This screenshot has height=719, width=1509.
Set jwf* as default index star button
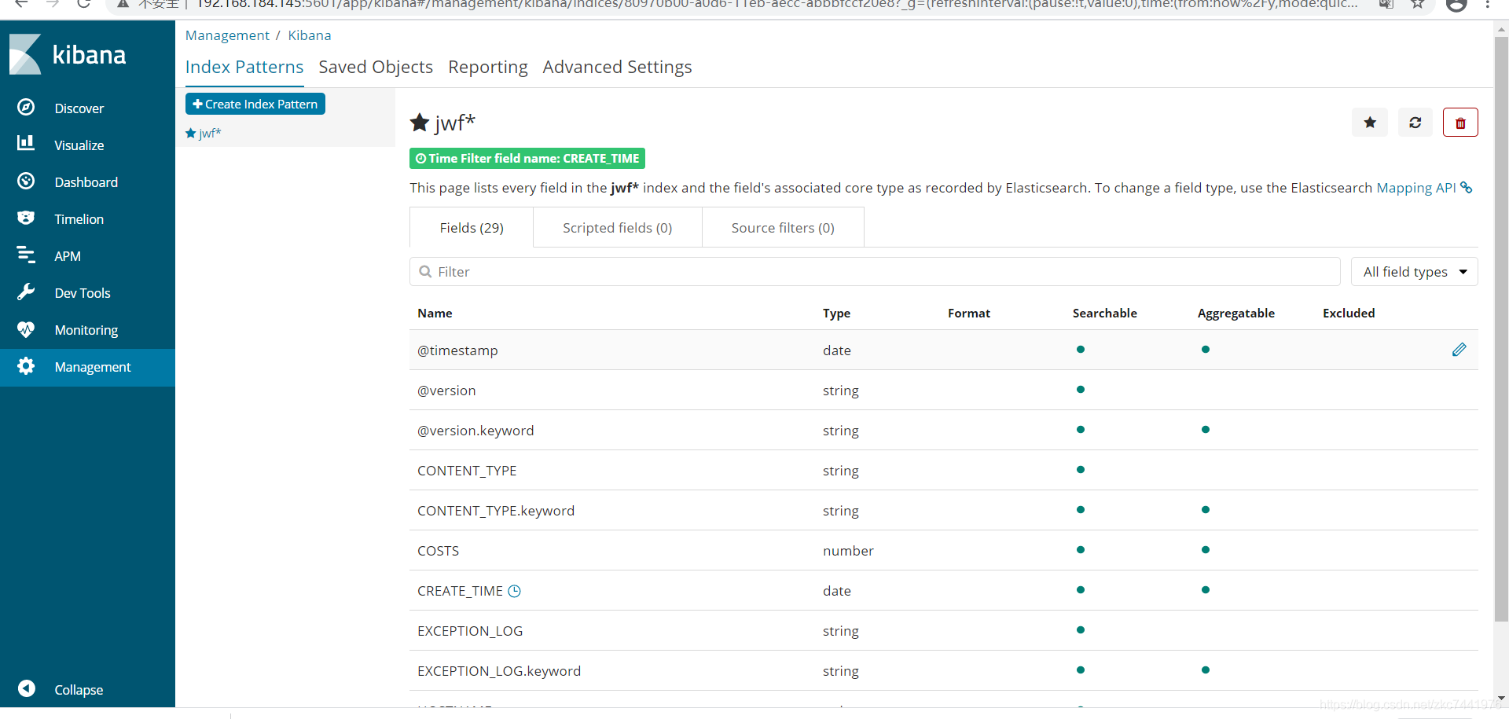point(1370,123)
